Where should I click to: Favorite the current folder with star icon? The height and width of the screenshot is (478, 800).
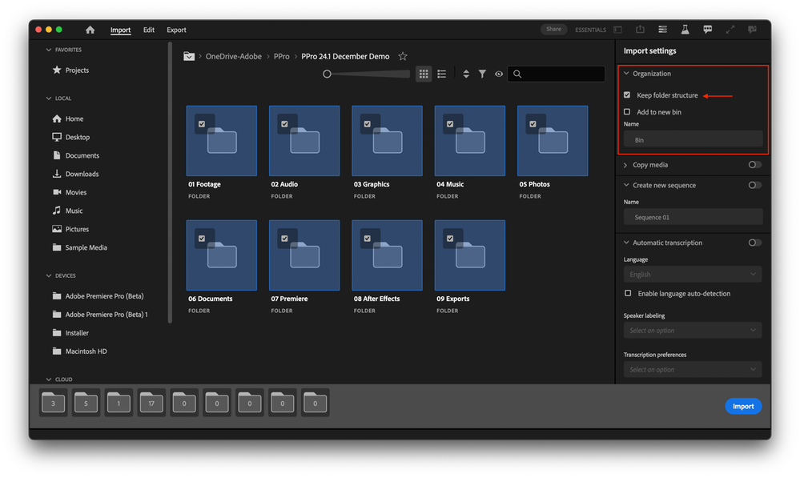click(x=403, y=57)
